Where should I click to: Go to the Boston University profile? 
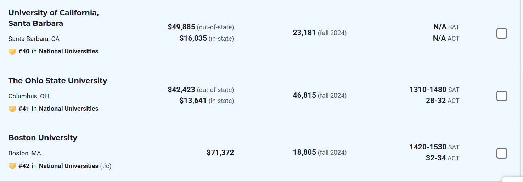[43, 138]
